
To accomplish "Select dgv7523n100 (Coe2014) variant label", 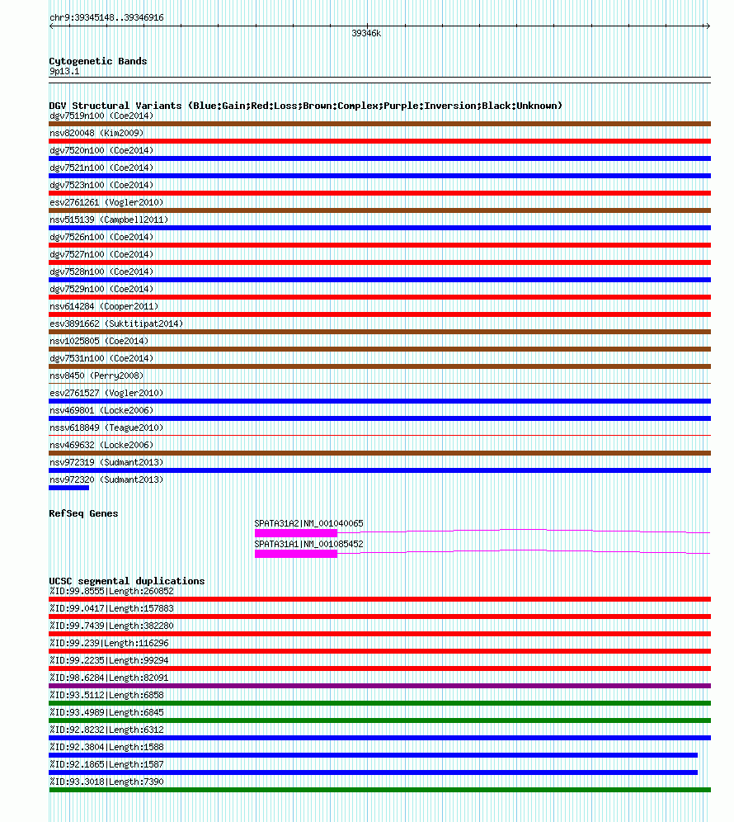I will click(x=101, y=185).
